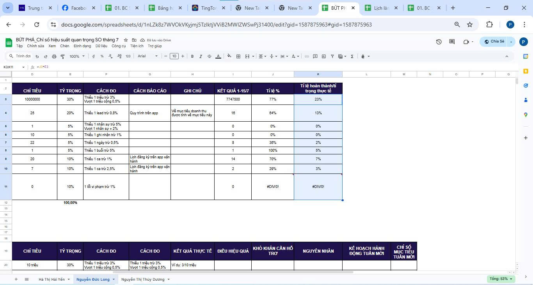Switch to the Hà Thị Hải Yến sheet tab

pyautogui.click(x=52, y=280)
